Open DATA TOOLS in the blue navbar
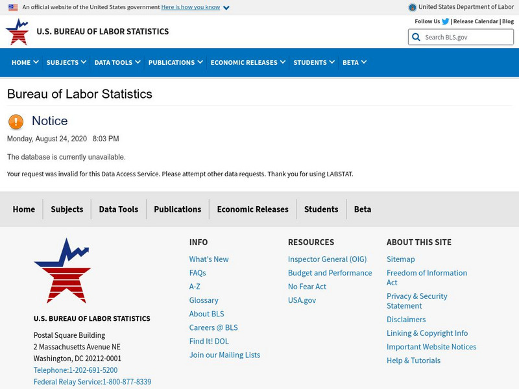 coord(113,62)
